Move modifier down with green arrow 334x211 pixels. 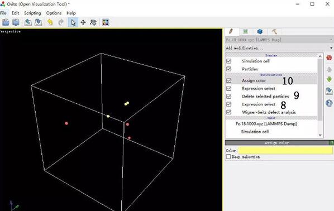329,79
